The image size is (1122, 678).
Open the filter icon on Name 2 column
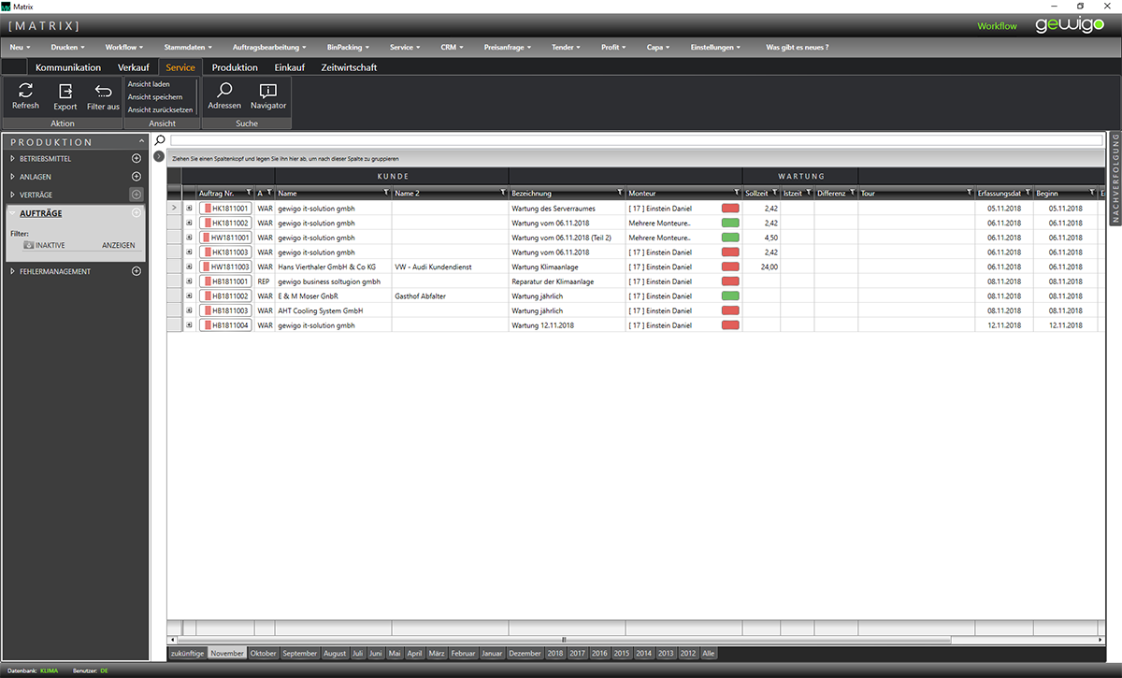[x=503, y=193]
